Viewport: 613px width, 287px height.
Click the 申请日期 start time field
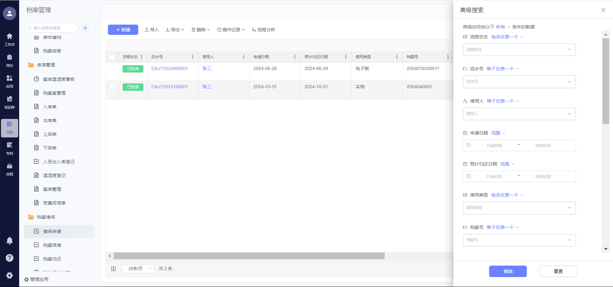[x=494, y=146]
